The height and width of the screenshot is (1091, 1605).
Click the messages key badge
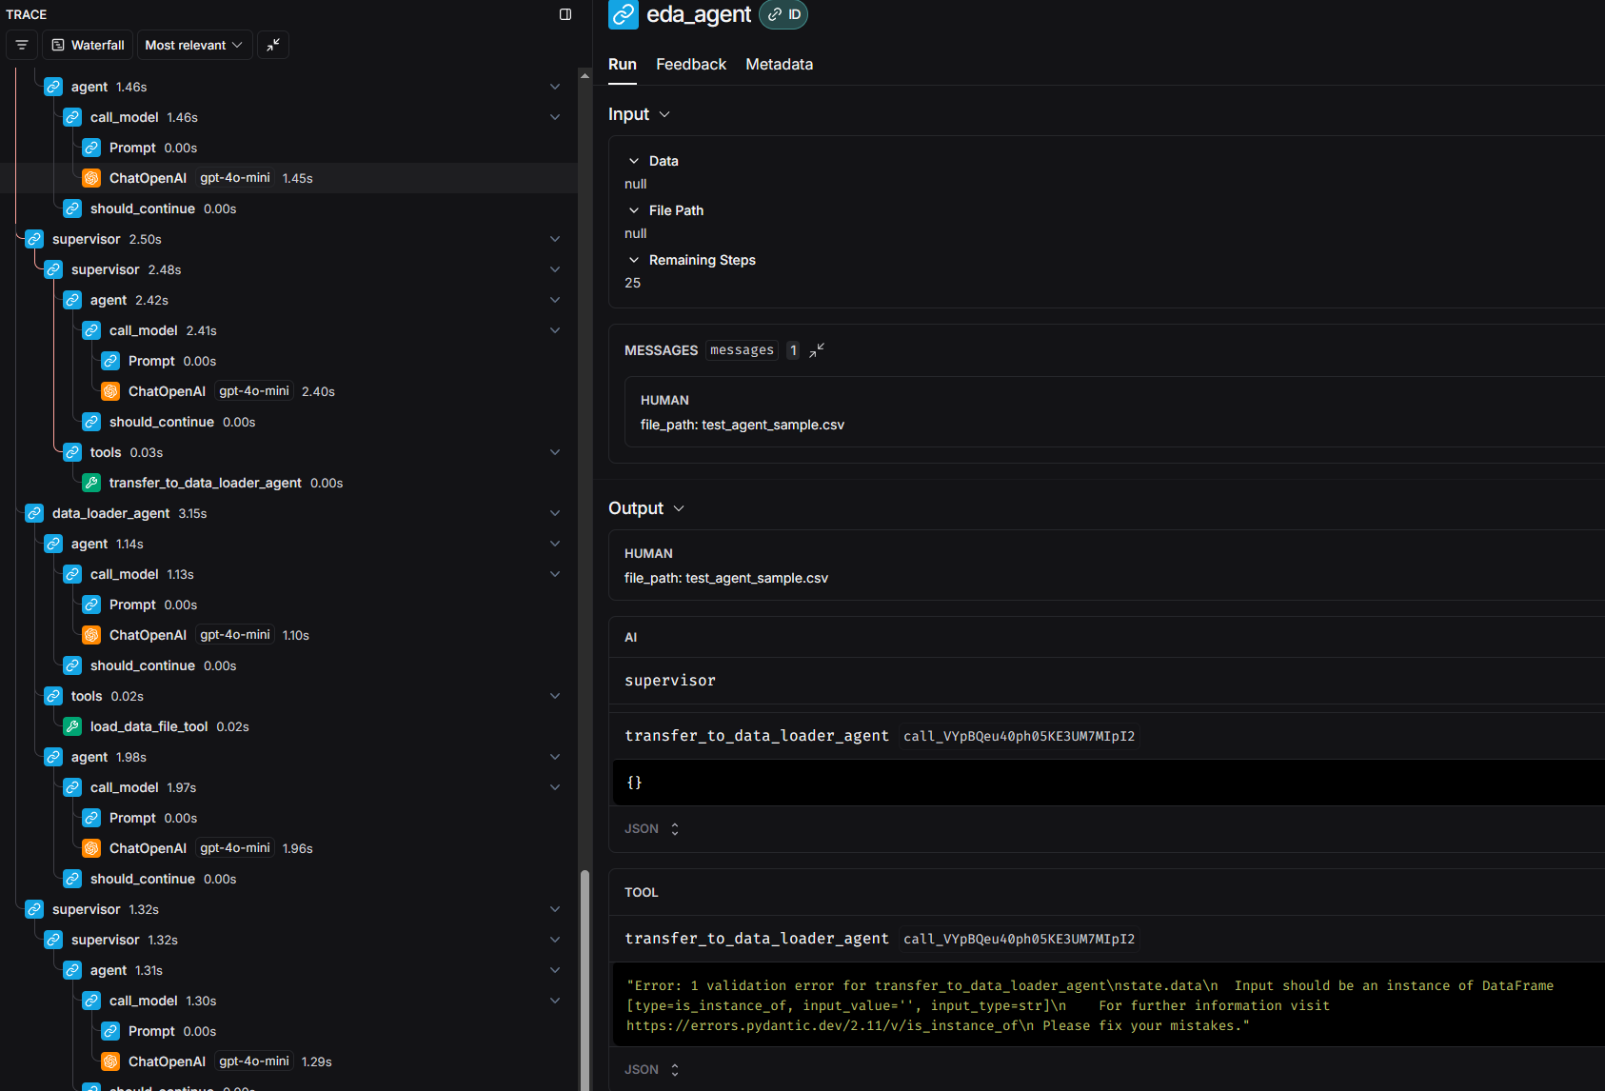[742, 350]
